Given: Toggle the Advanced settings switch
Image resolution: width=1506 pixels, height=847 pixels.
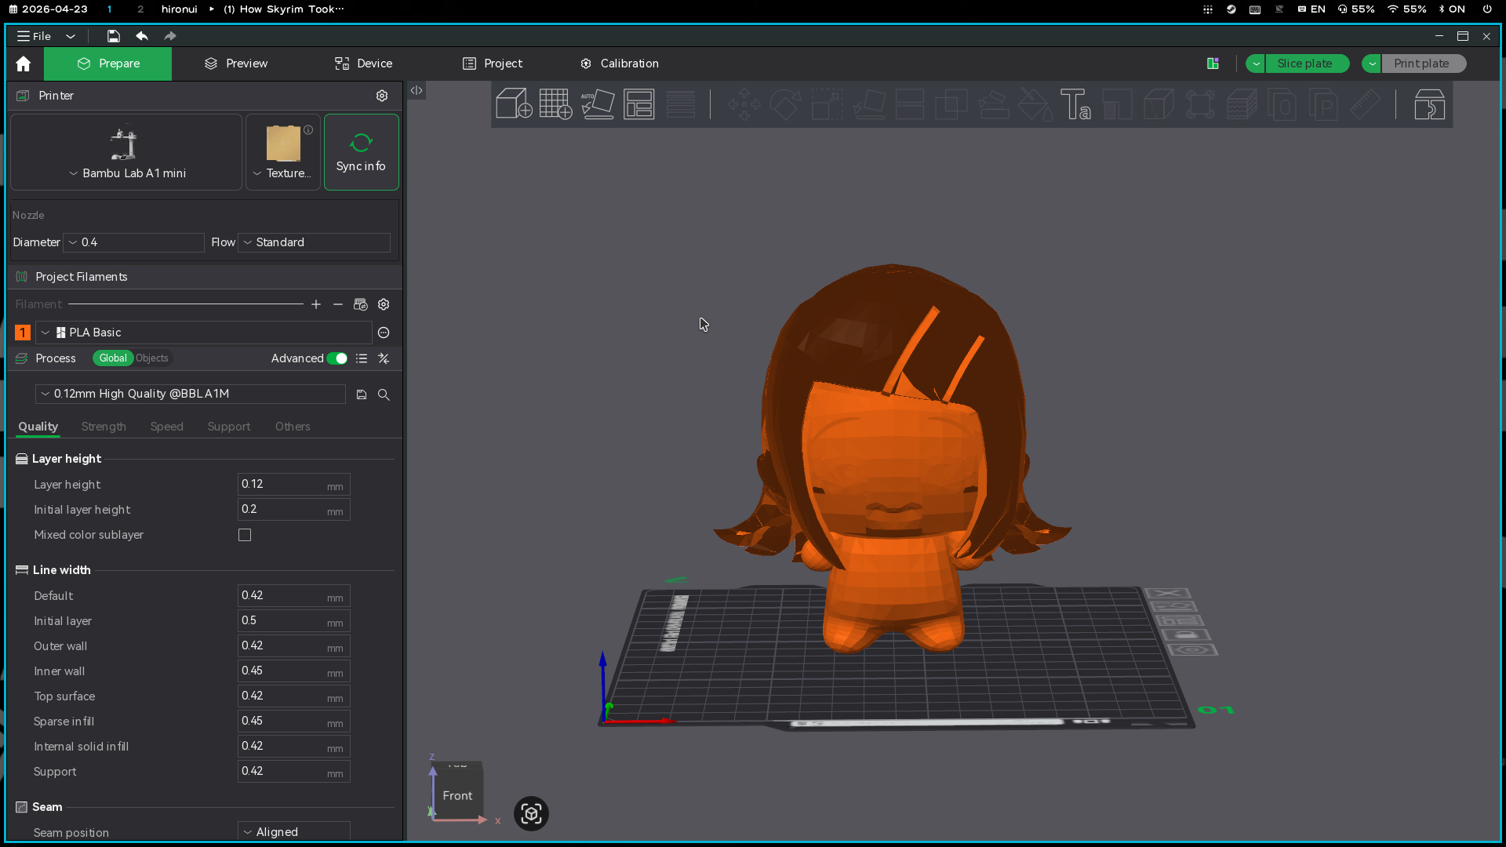Looking at the screenshot, I should click(x=337, y=358).
